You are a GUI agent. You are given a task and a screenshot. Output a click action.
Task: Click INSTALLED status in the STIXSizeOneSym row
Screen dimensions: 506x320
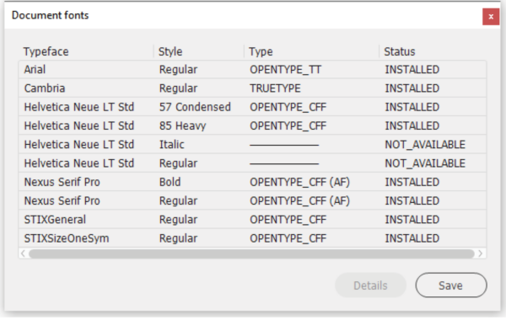tap(412, 238)
